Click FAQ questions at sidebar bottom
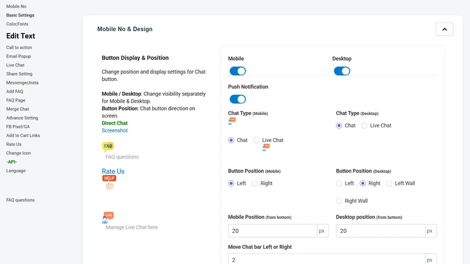The image size is (470, 264). point(21,200)
